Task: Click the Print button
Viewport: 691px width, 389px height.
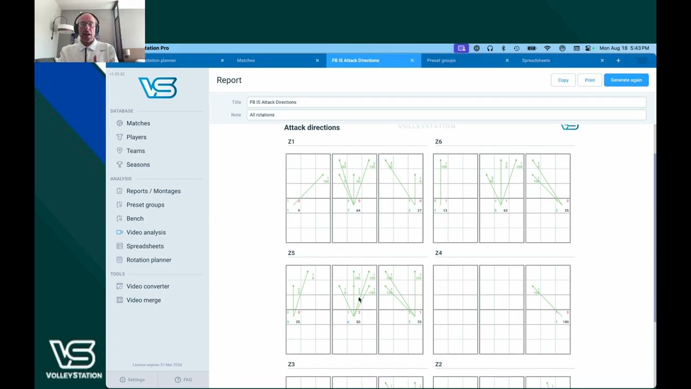Action: [x=590, y=80]
